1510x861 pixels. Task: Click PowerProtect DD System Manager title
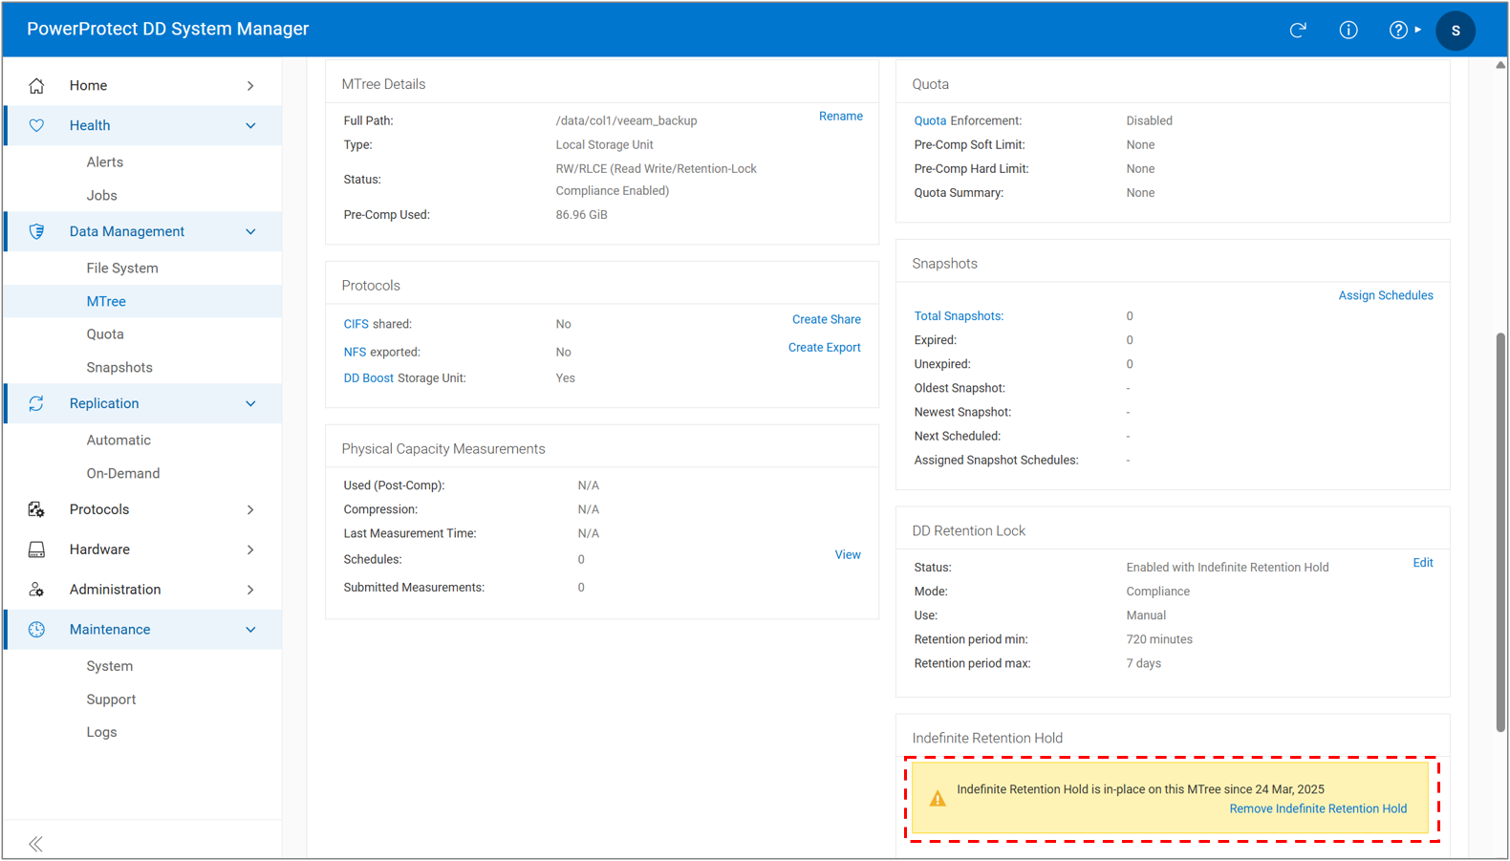click(168, 30)
